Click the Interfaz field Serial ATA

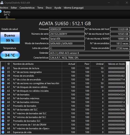[67, 39]
